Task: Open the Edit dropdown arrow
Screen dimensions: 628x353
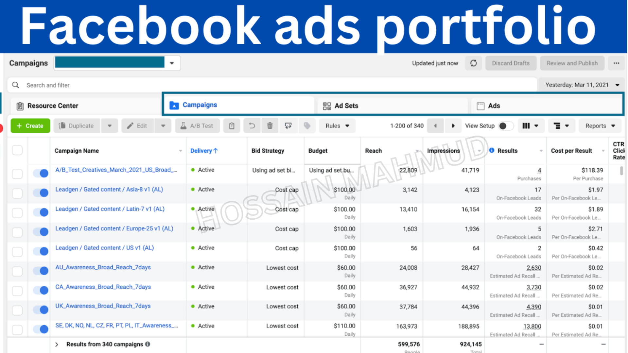Action: [x=163, y=126]
